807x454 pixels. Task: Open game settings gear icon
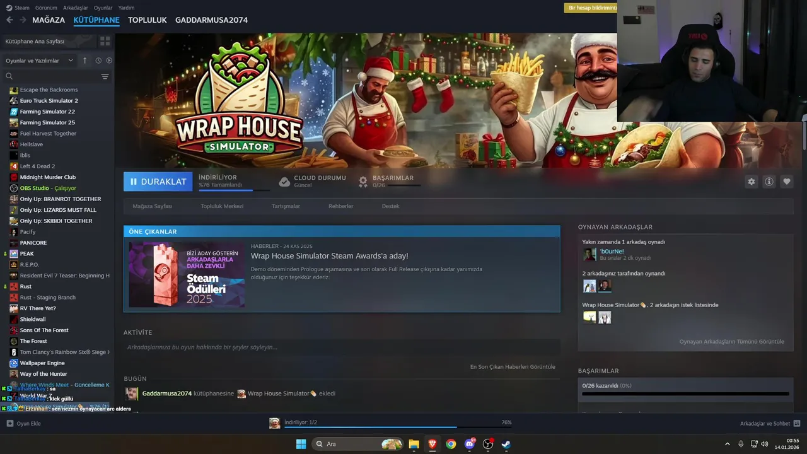(751, 182)
